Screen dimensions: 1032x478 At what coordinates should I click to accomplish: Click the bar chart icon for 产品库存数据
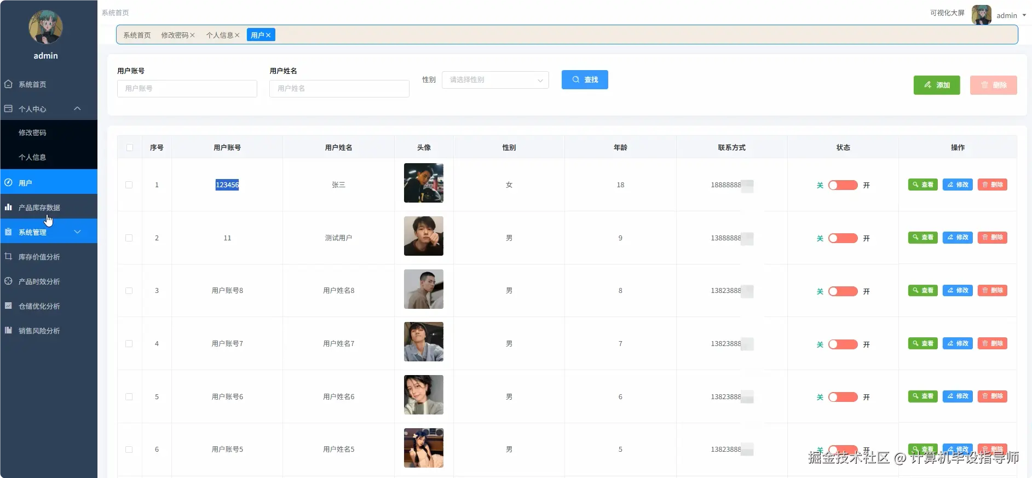coord(8,208)
